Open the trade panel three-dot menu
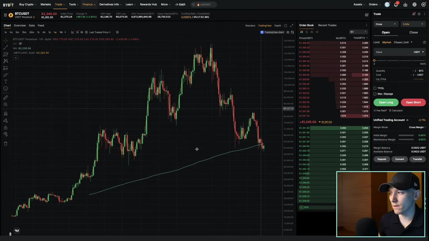The width and height of the screenshot is (429, 241). tap(424, 14)
